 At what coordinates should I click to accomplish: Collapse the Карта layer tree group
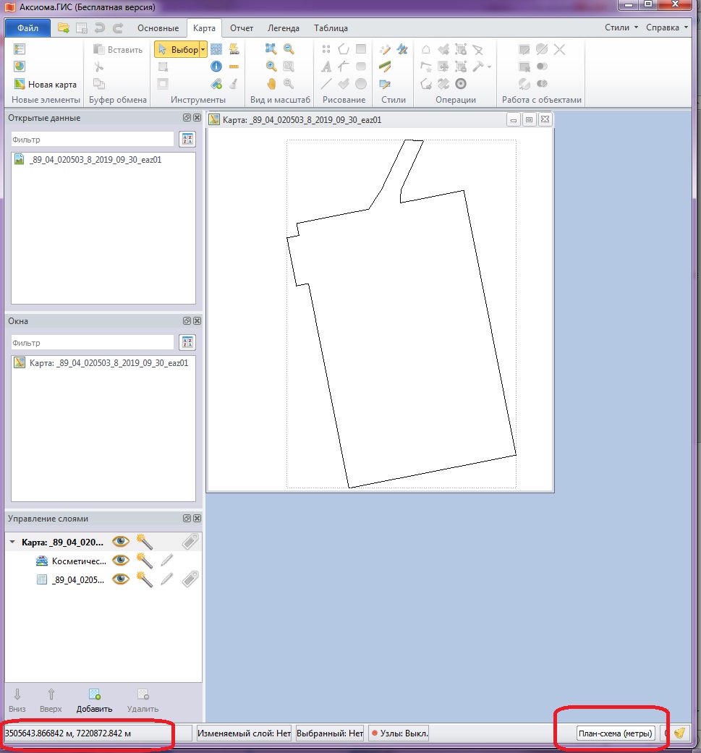[12, 542]
